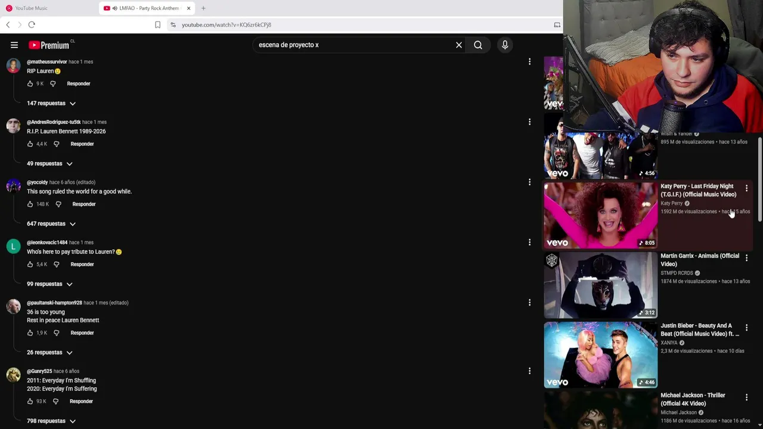Like the 'Everyday I'm Shuffling' comment

coord(30,401)
